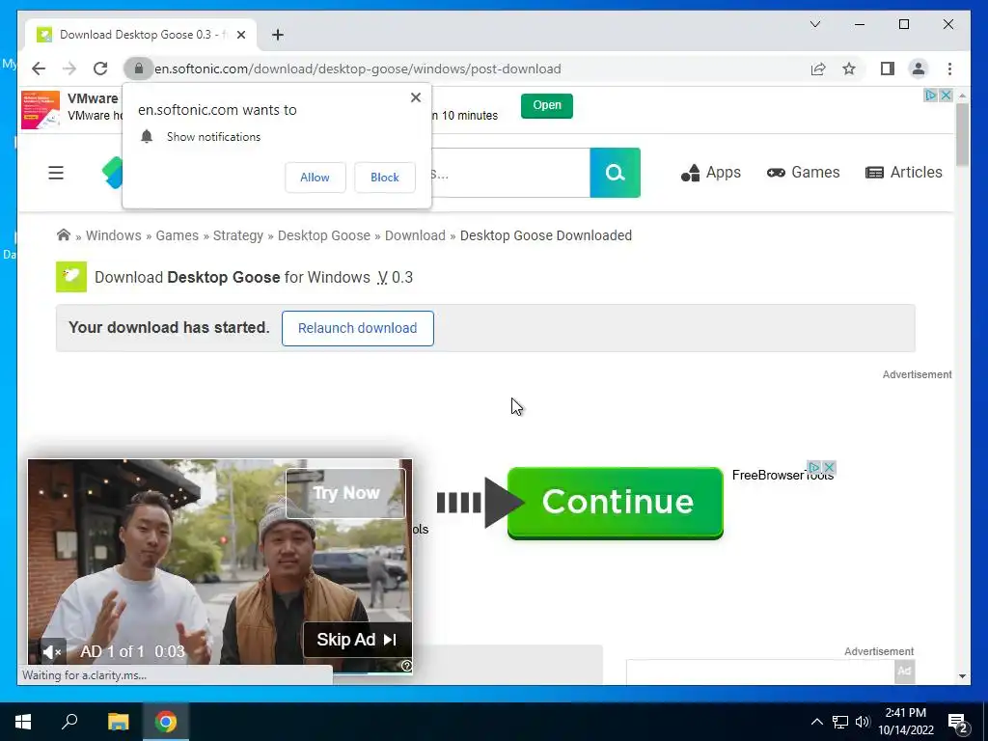Allow notifications from en.softonic.com
The height and width of the screenshot is (741, 988).
click(316, 178)
